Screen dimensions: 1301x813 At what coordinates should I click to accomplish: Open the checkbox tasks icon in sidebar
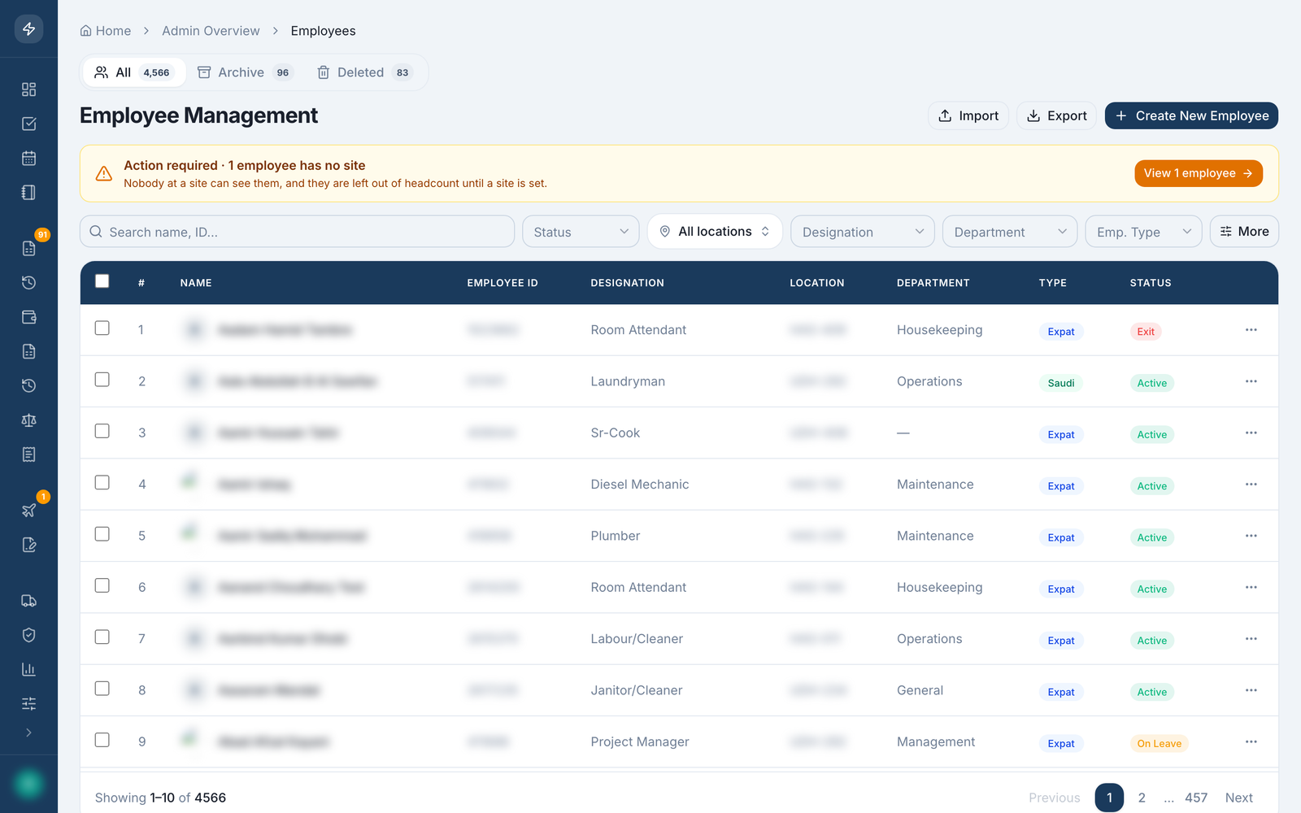[x=28, y=124]
